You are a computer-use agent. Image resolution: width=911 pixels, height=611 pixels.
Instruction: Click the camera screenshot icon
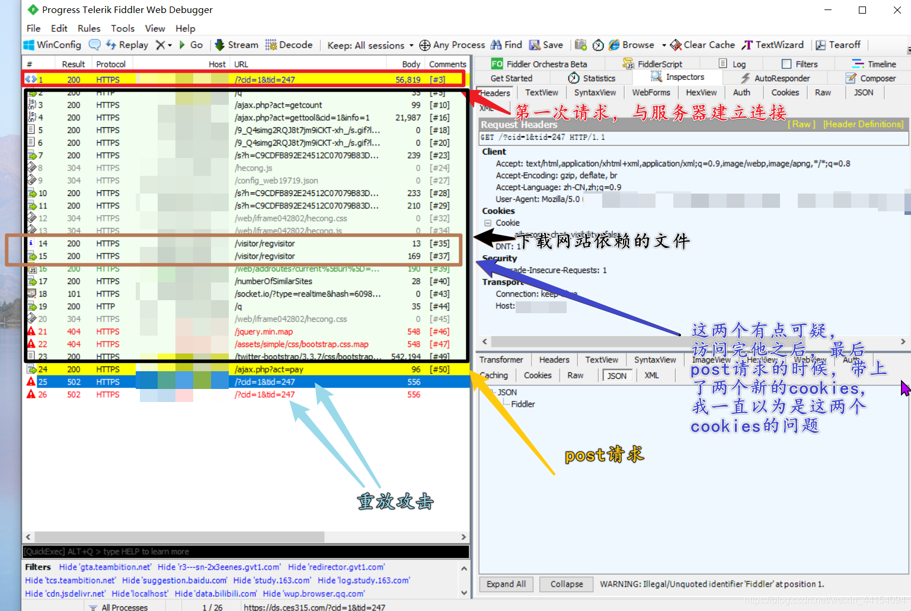[581, 45]
